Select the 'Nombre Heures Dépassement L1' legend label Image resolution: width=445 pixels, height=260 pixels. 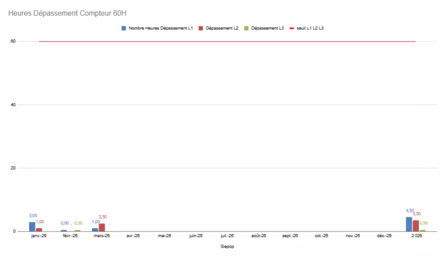coord(160,28)
